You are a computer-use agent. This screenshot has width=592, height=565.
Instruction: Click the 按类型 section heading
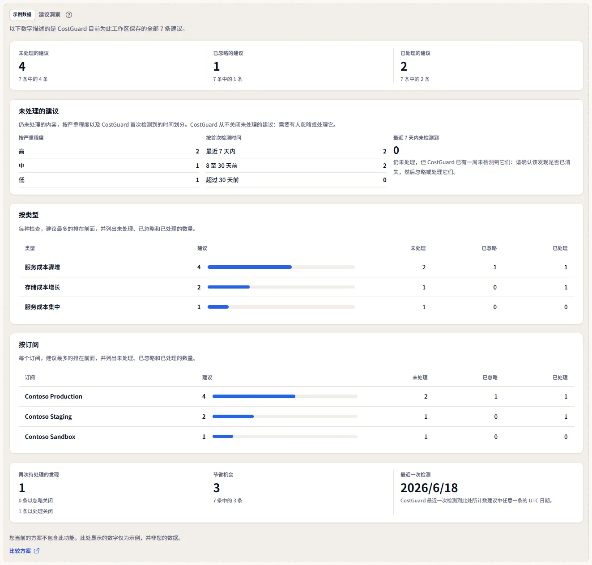pos(29,215)
